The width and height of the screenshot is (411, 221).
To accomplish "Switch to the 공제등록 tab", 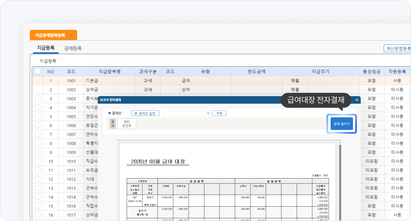I will [x=73, y=48].
